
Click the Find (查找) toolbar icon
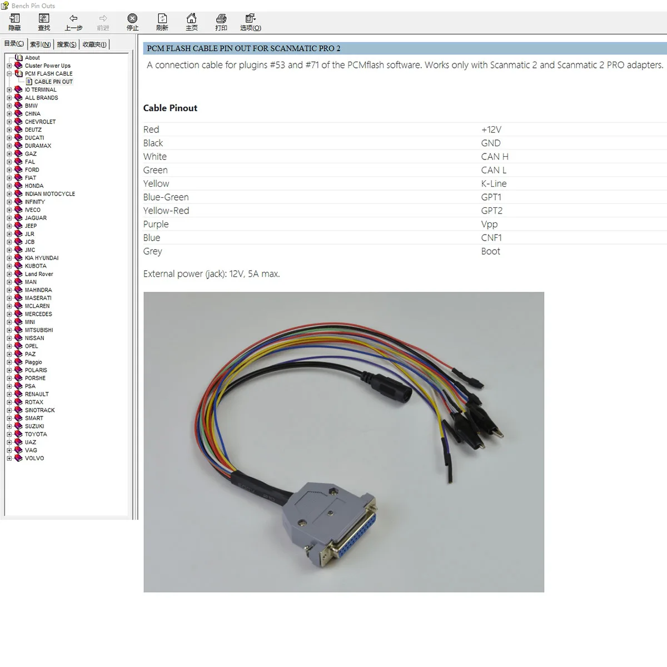point(44,22)
